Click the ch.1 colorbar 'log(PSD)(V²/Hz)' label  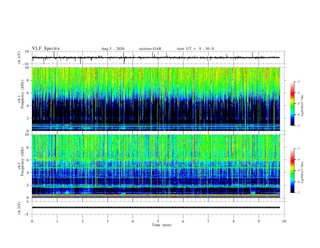point(303,105)
